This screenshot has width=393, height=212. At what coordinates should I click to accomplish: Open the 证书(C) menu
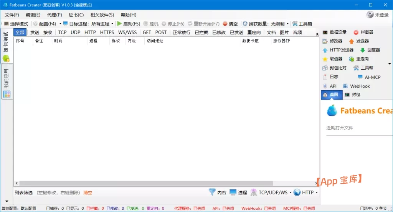point(76,15)
